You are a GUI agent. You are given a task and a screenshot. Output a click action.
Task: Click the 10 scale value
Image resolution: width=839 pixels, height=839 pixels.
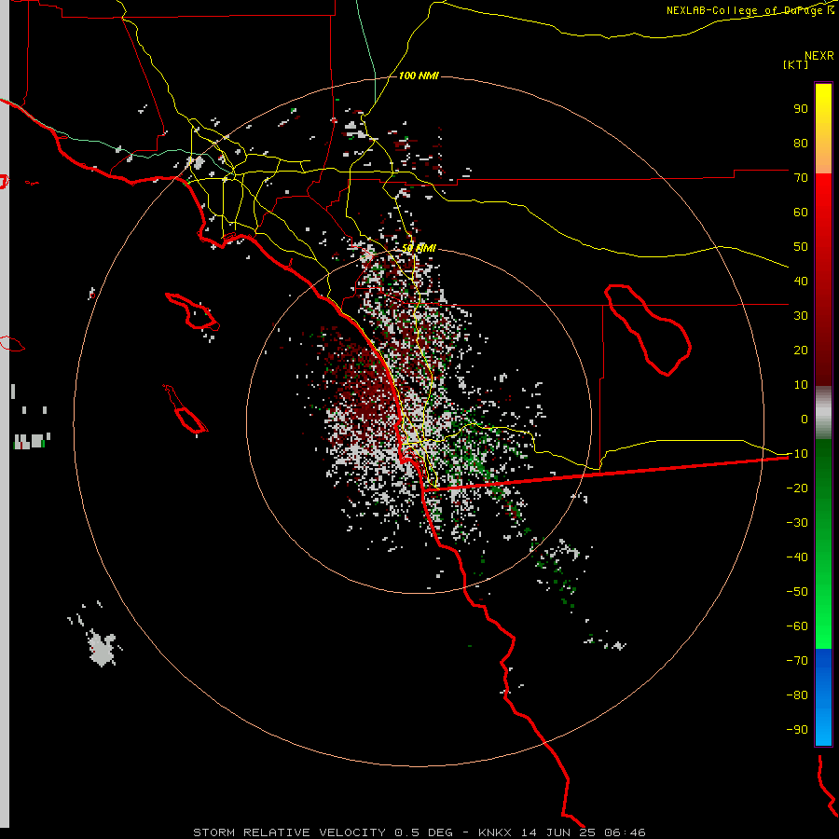click(x=801, y=385)
